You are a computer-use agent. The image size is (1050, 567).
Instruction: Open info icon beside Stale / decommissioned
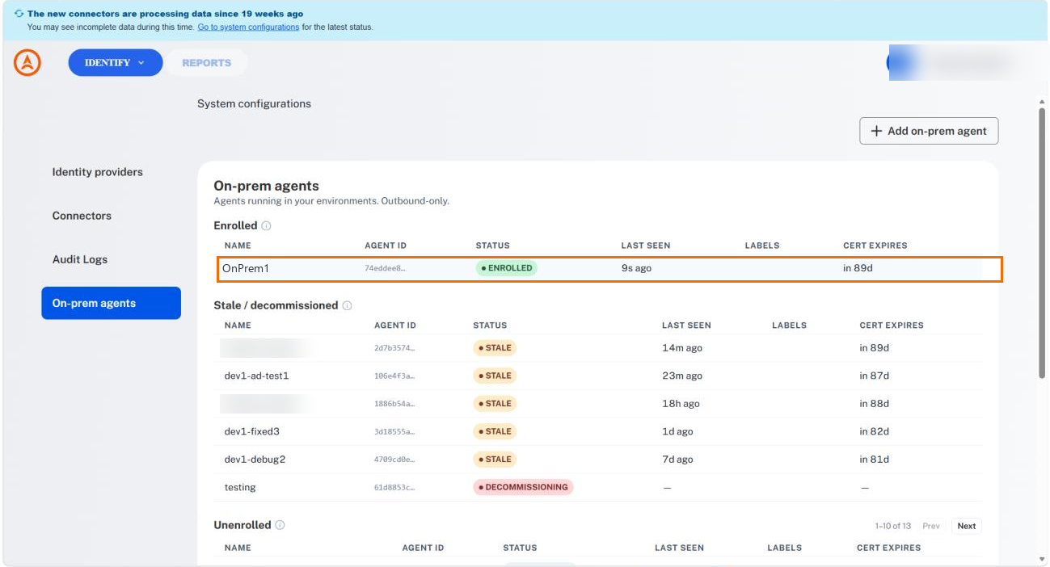pos(347,306)
